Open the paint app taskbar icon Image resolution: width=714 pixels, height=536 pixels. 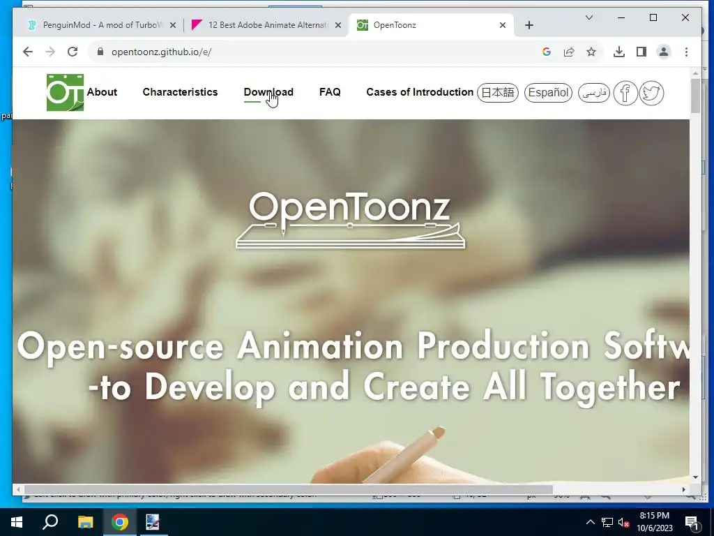(x=153, y=522)
